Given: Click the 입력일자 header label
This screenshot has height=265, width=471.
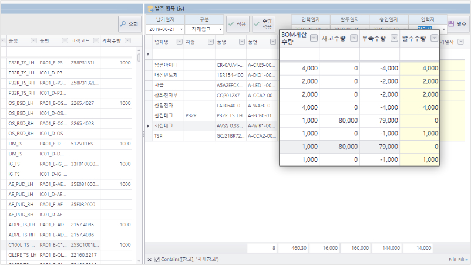Looking at the screenshot, I should coord(311,19).
